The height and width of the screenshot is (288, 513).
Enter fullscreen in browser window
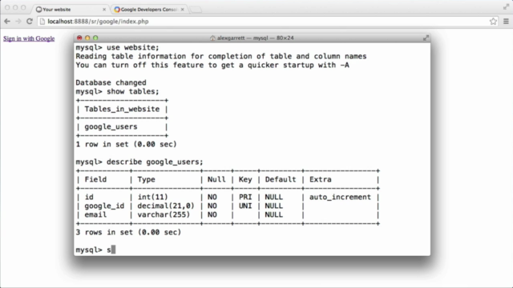click(x=506, y=6)
